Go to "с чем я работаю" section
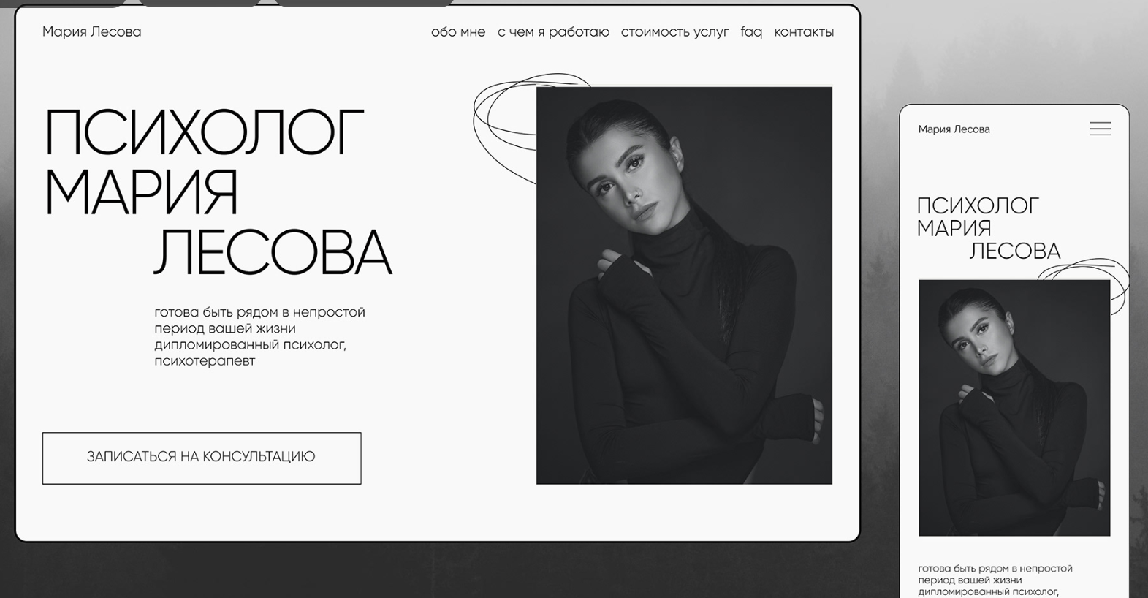Screen dimensions: 1148x598 (x=553, y=31)
